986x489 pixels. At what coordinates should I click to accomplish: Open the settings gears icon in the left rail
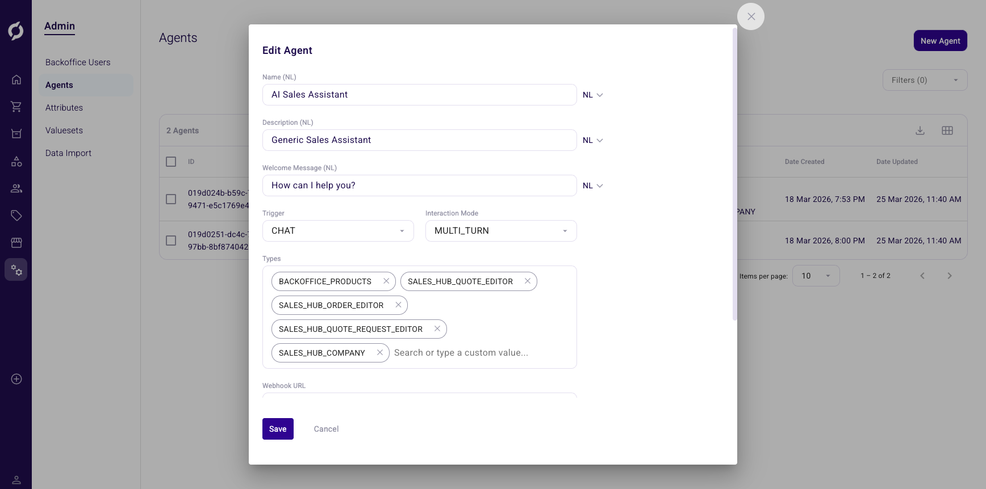coord(16,270)
